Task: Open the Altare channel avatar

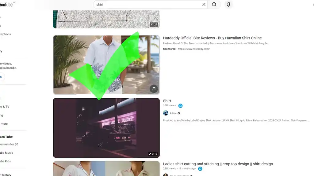Action: 166,113
